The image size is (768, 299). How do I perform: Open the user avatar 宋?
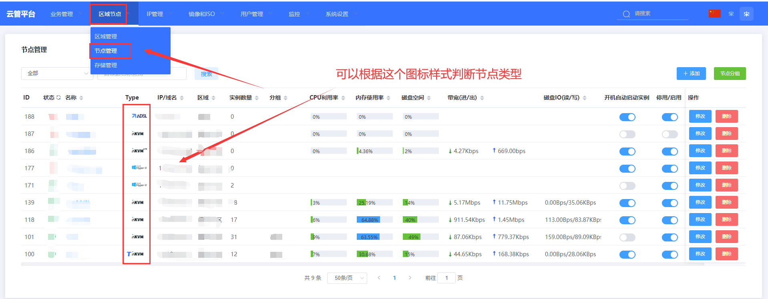pos(746,14)
